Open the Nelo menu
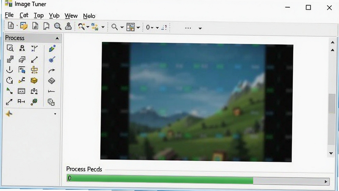This screenshot has height=191, width=339. pos(89,16)
